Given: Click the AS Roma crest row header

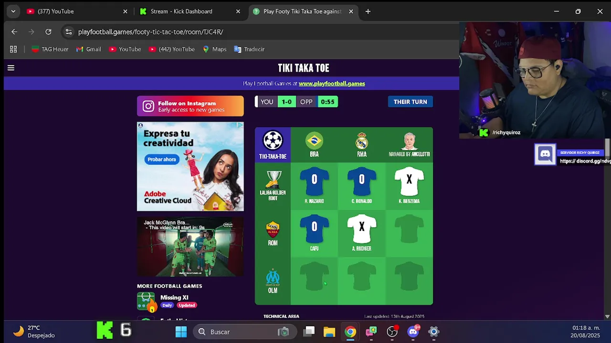Looking at the screenshot, I should click(273, 230).
